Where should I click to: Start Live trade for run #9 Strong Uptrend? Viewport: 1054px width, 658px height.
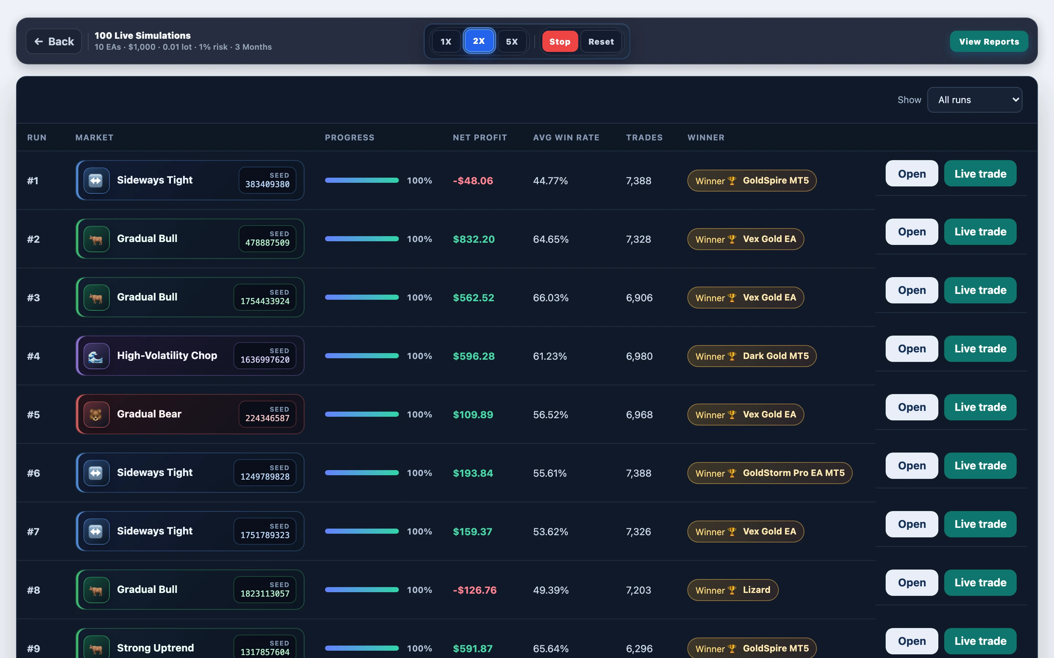point(980,641)
